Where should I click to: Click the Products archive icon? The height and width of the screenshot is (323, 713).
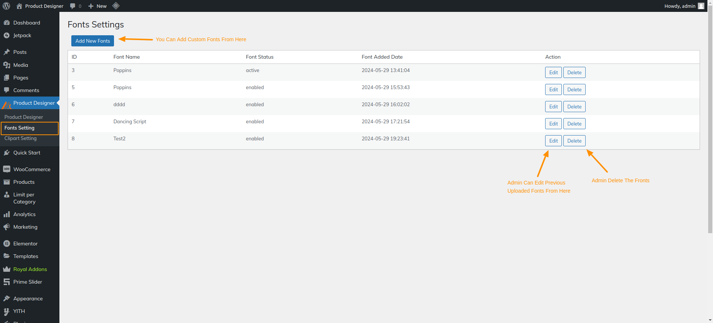[x=7, y=182]
